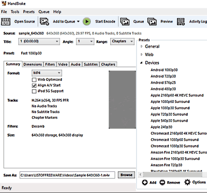Select the Amazon Fire 1080p30 Surround preset
The image size is (207, 193).
175,159
